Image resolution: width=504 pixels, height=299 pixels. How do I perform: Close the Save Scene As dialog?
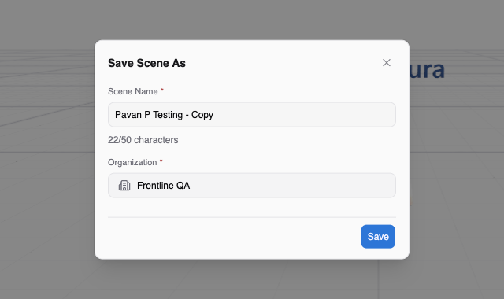click(x=387, y=63)
